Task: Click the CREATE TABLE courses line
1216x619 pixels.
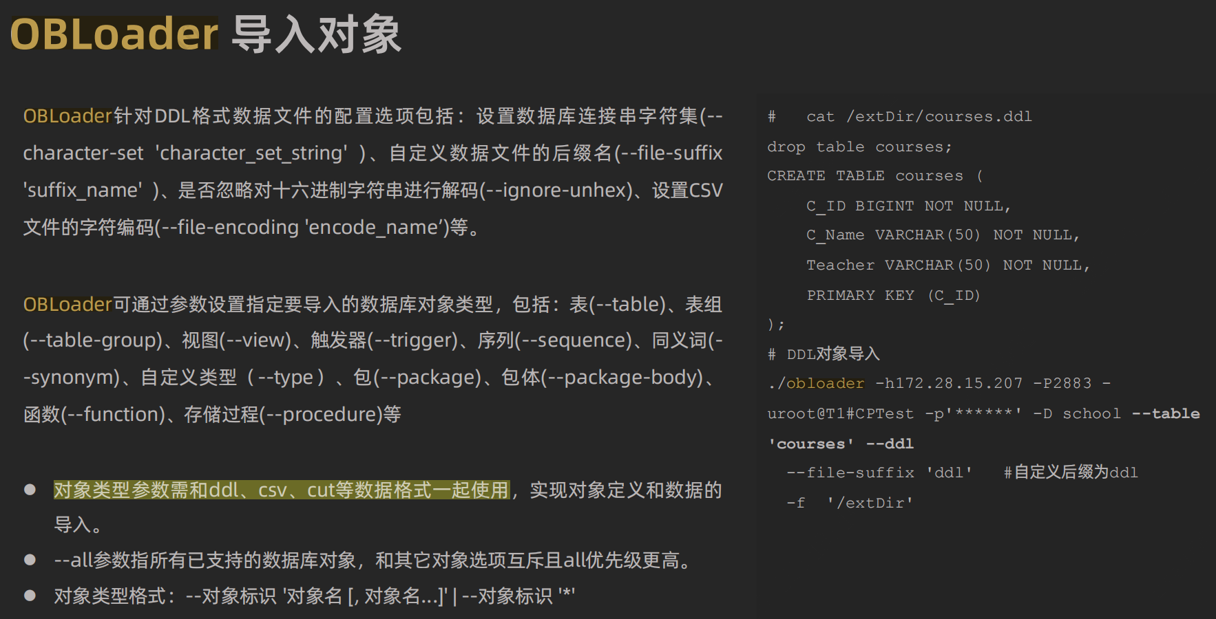Action: (874, 175)
